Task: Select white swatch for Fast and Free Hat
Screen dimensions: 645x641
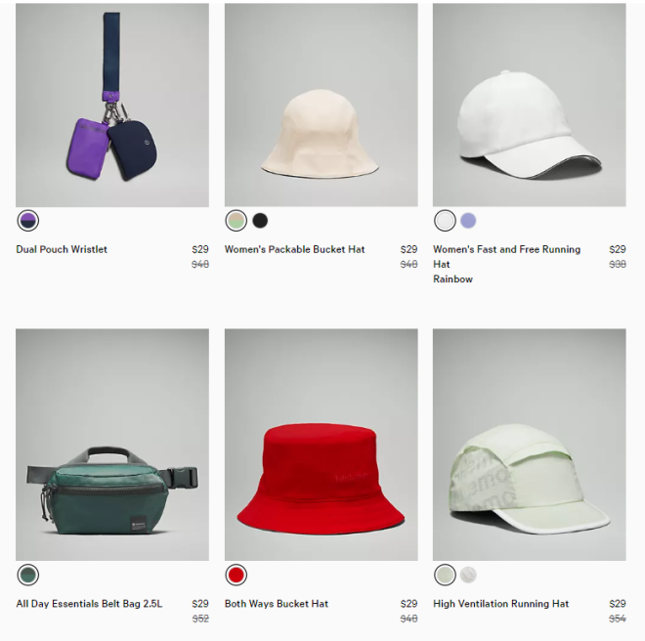Action: click(x=445, y=221)
